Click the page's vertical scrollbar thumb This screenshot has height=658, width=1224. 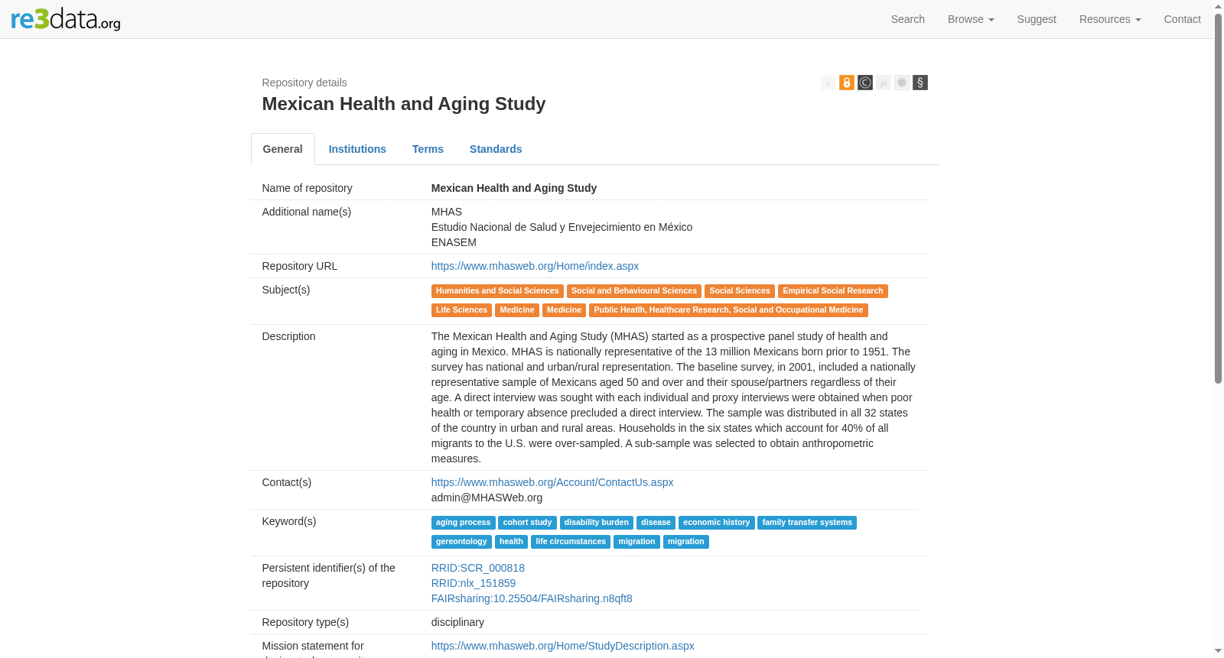(x=1219, y=197)
